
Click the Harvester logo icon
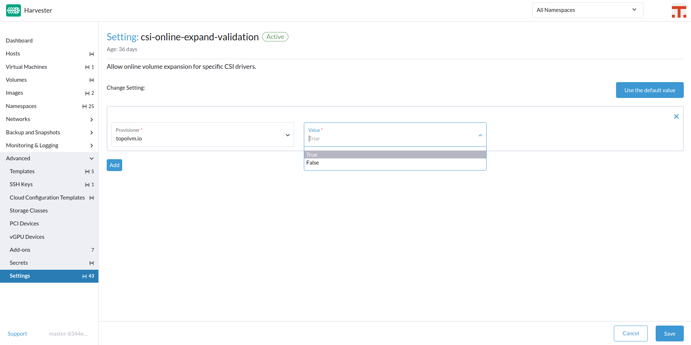(13, 10)
